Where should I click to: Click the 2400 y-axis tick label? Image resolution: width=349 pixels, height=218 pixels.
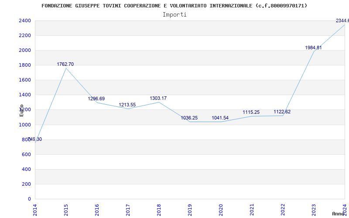point(25,20)
